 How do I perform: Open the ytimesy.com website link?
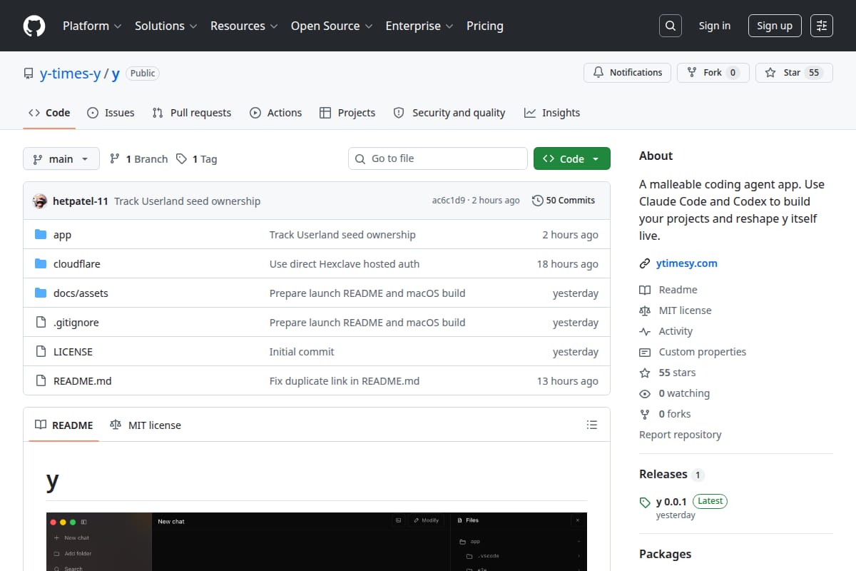click(687, 263)
